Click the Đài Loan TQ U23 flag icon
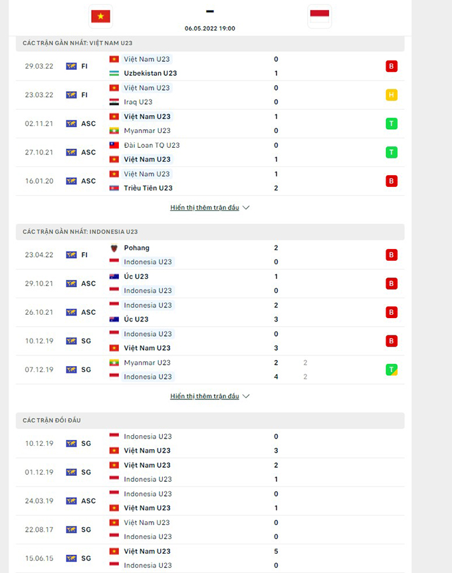 114,145
